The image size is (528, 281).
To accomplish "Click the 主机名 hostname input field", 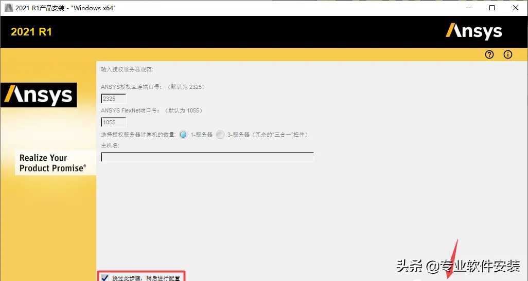I will click(x=207, y=157).
